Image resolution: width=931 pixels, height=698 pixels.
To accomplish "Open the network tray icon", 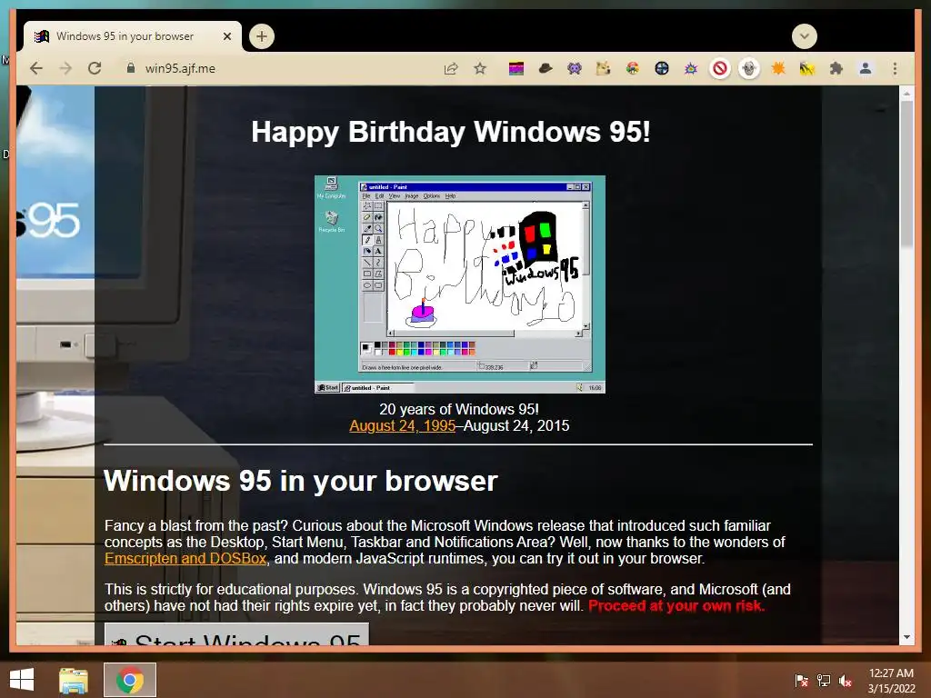I will tap(824, 680).
